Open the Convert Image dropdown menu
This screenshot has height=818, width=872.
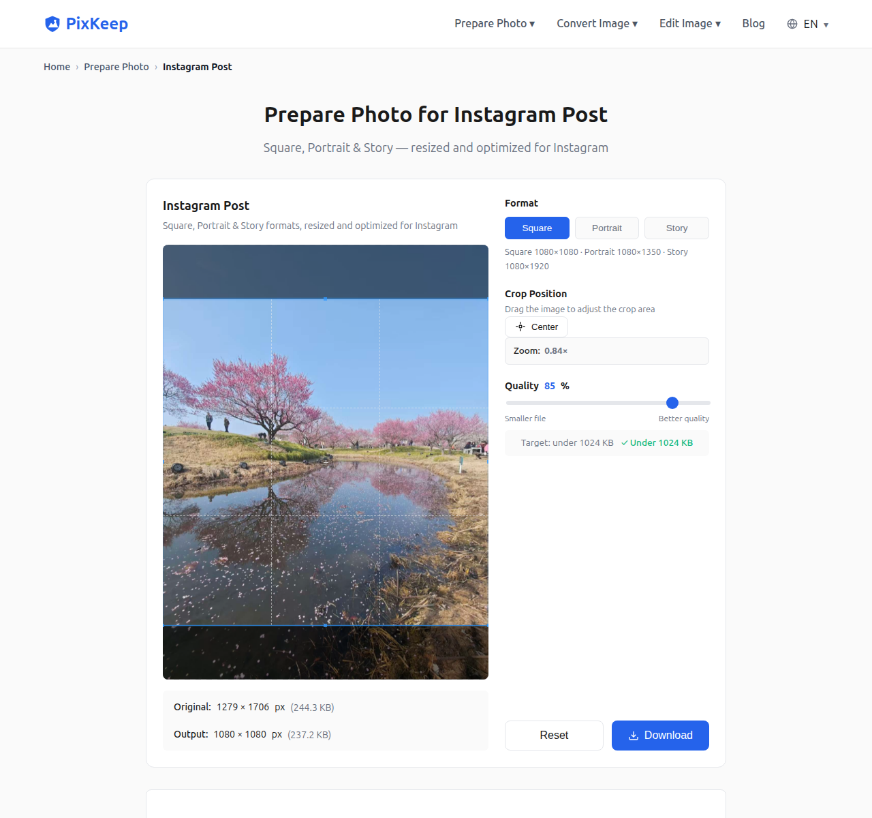pyautogui.click(x=597, y=24)
